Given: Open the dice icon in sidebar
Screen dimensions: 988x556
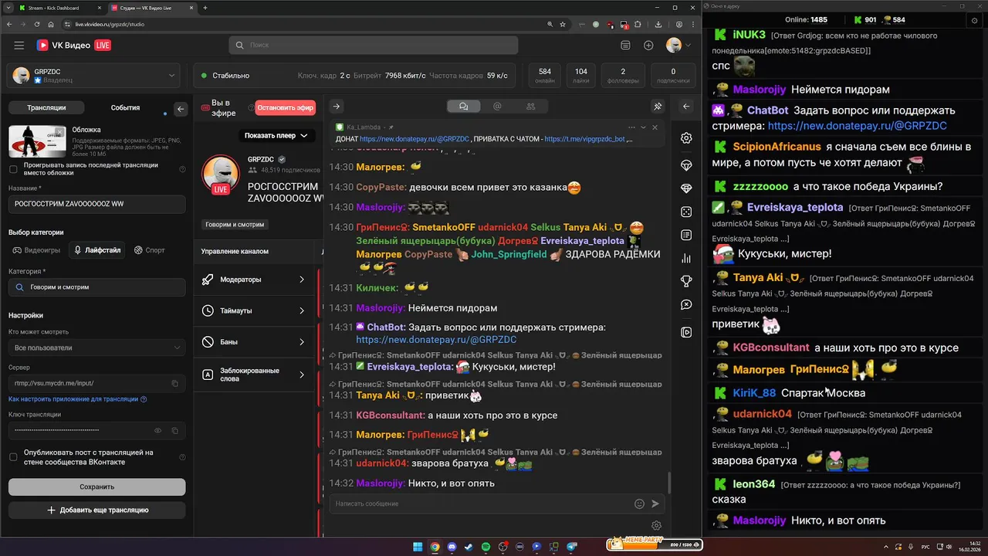Looking at the screenshot, I should pos(686,212).
